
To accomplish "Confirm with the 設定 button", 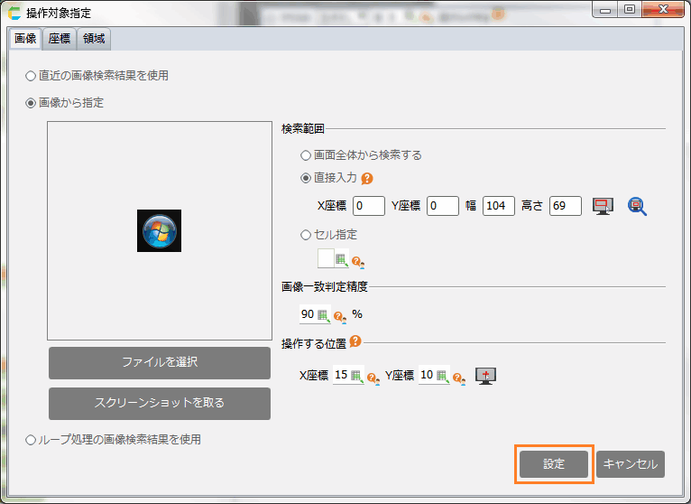I will 554,464.
